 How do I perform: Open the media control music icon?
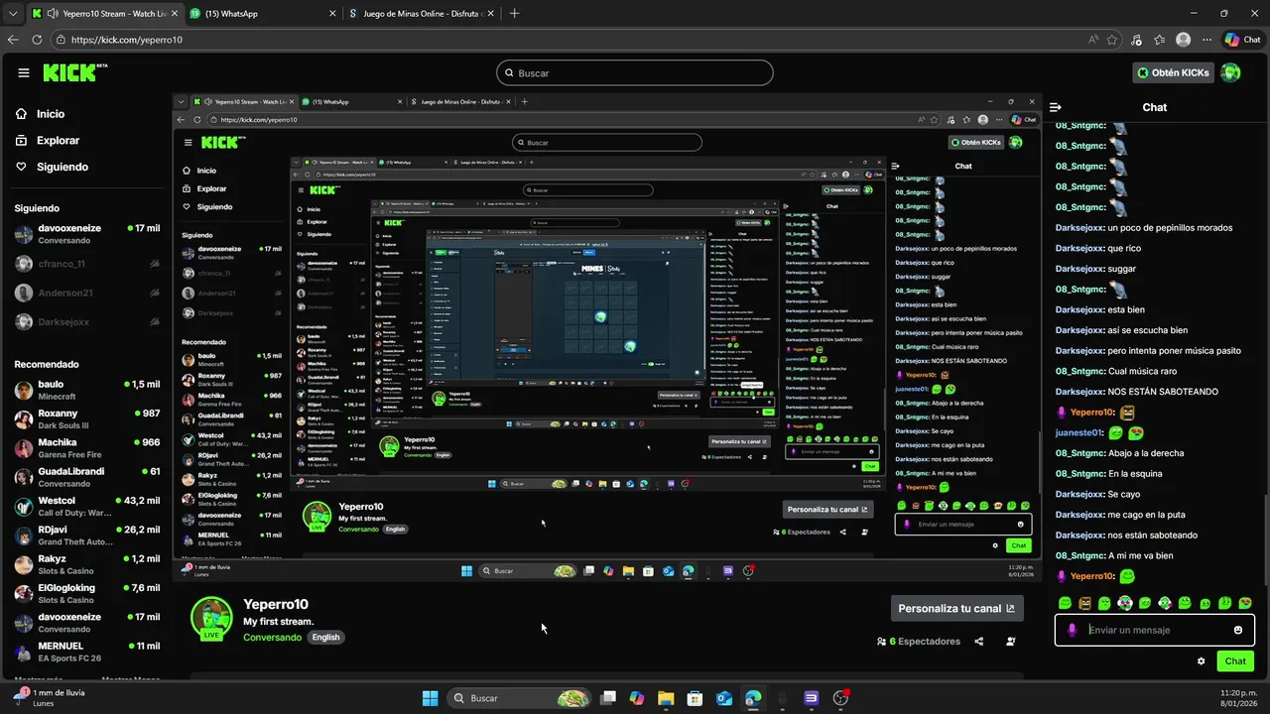tap(1136, 40)
